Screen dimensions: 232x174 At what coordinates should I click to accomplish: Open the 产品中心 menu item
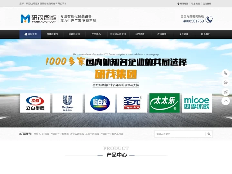pyautogui.click(x=96, y=34)
